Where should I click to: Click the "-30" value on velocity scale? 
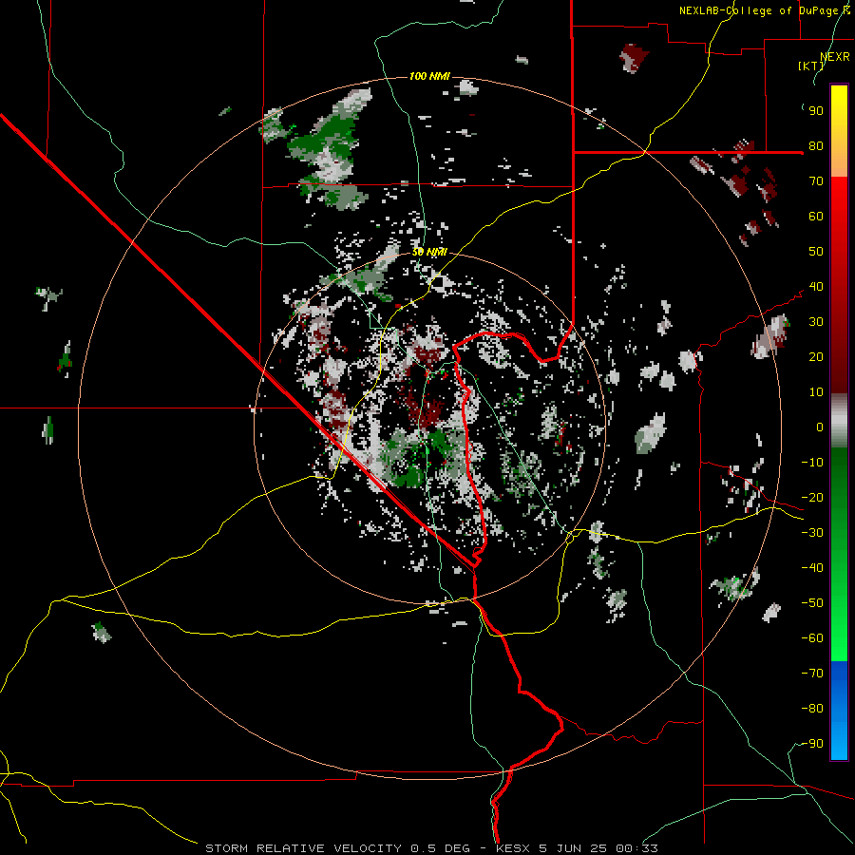coord(812,533)
